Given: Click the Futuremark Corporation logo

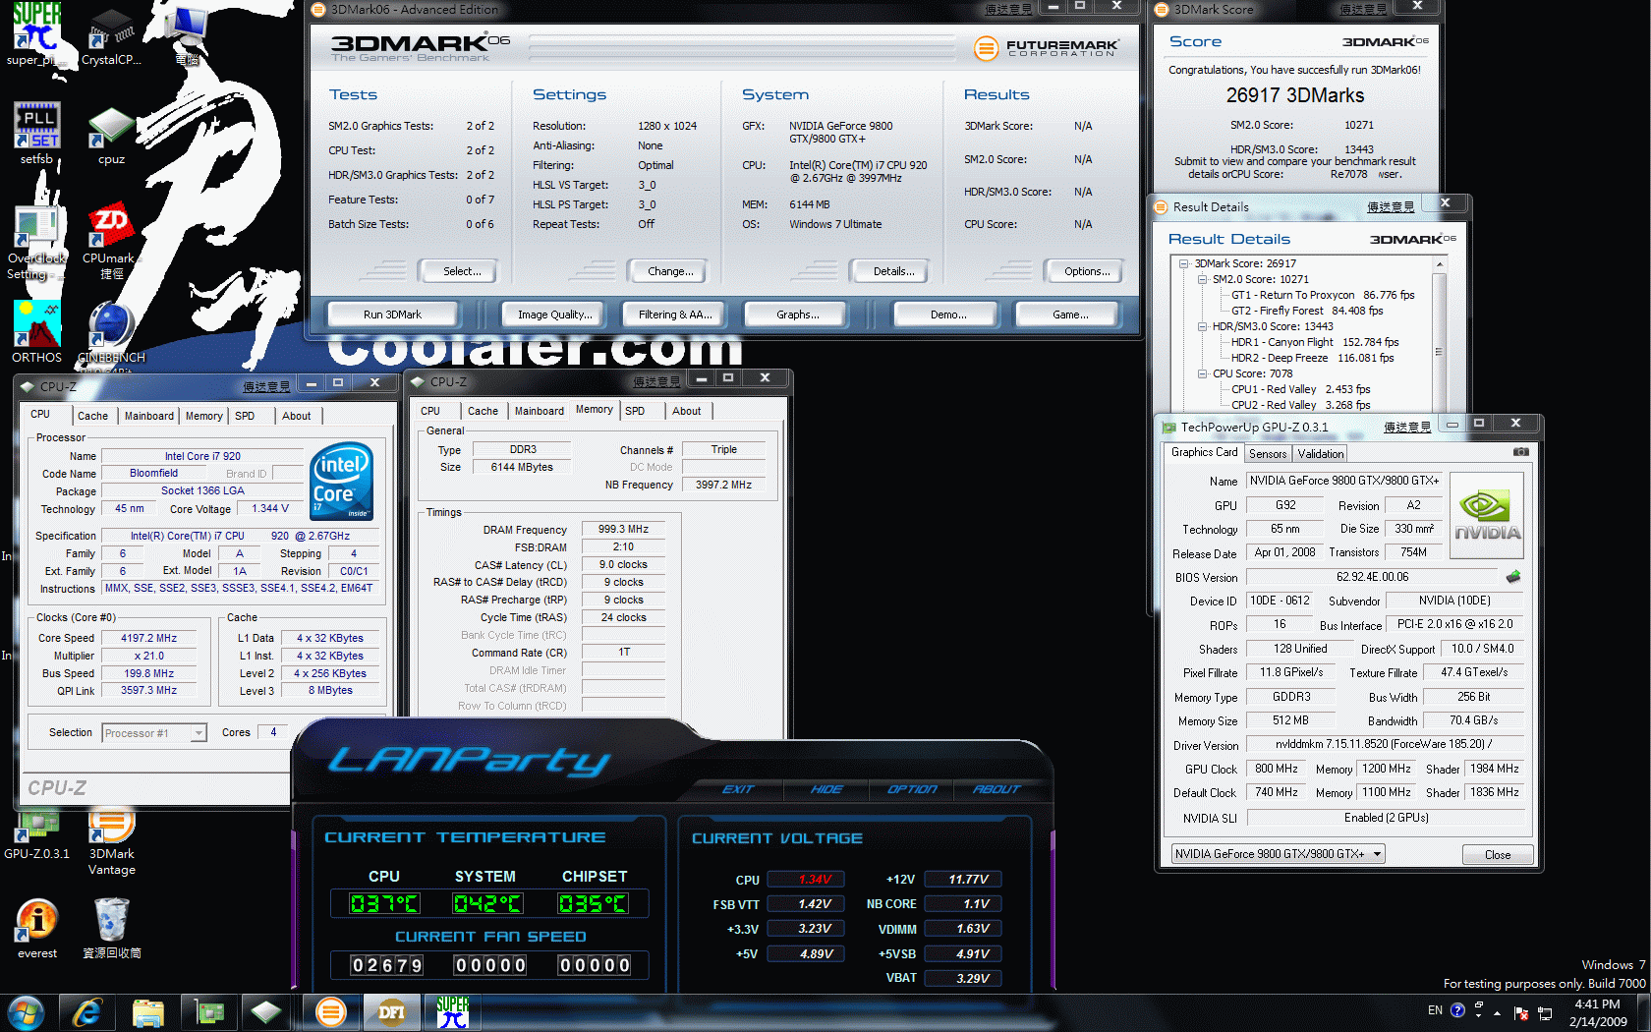Looking at the screenshot, I should [x=1047, y=47].
